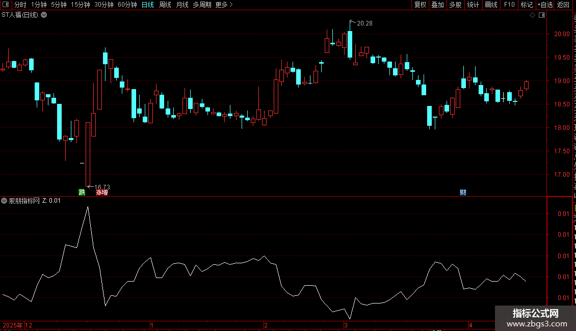The width and height of the screenshot is (576, 331).
Task: Open dropdown next to ST人福(日线) title
Action: [44, 15]
